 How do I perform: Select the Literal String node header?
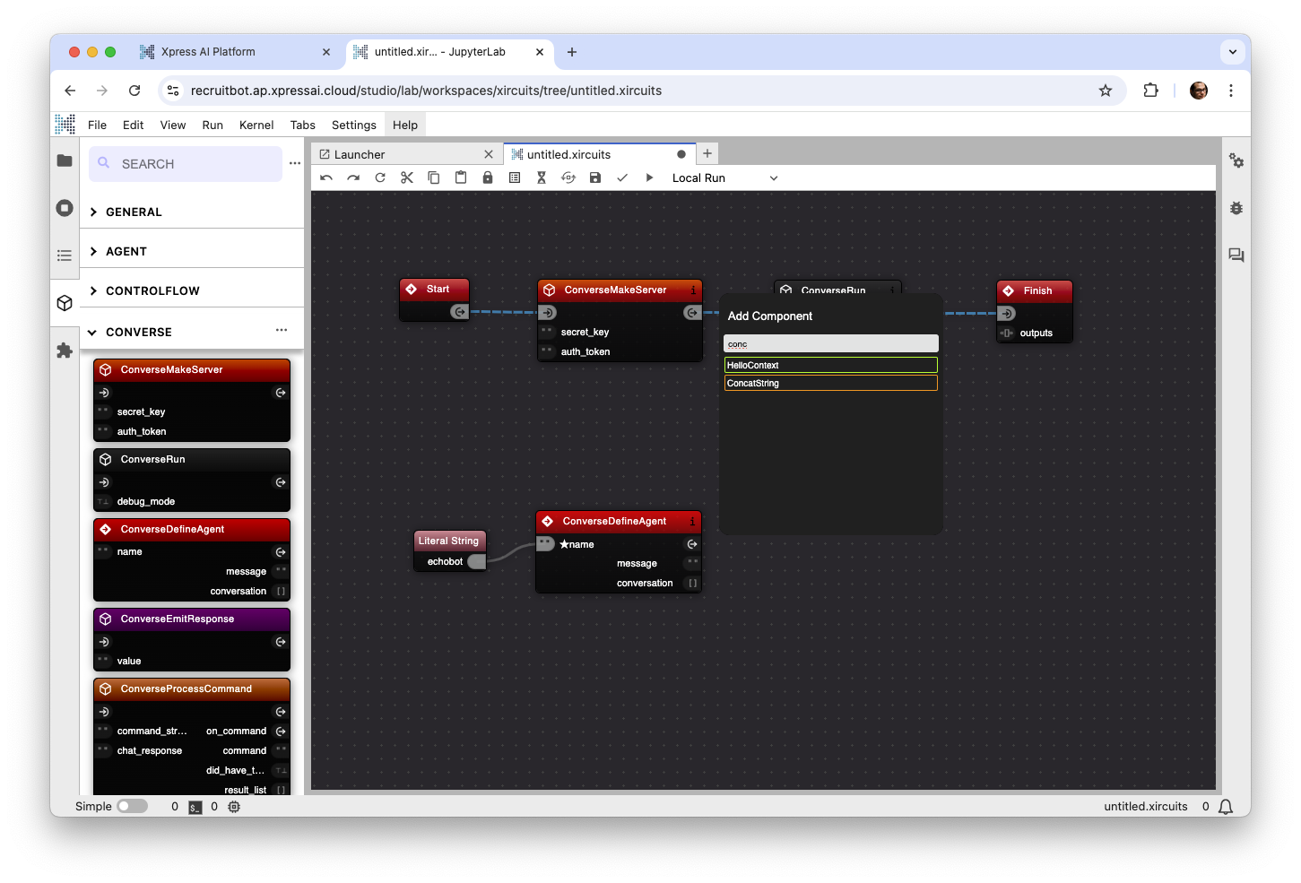pyautogui.click(x=450, y=541)
